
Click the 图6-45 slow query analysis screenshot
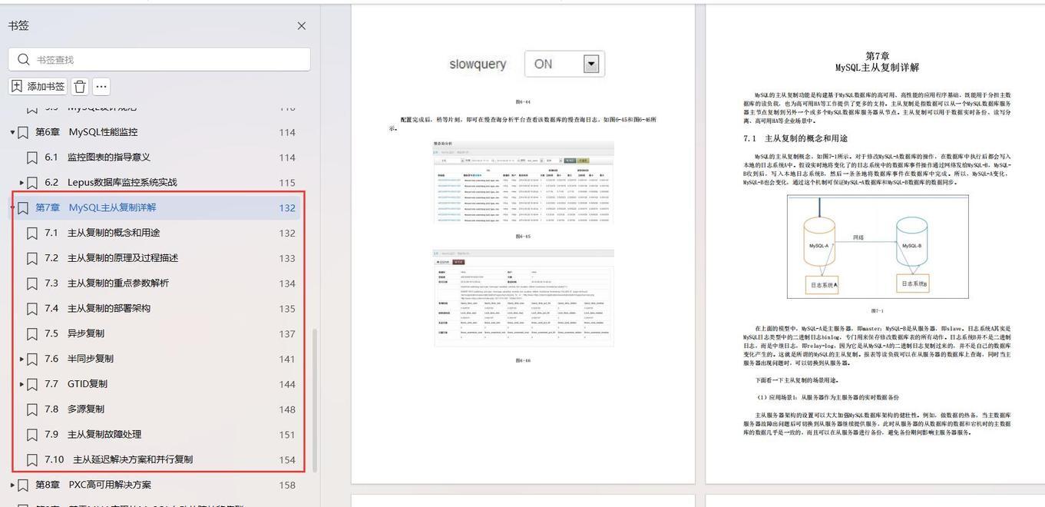pyautogui.click(x=523, y=183)
